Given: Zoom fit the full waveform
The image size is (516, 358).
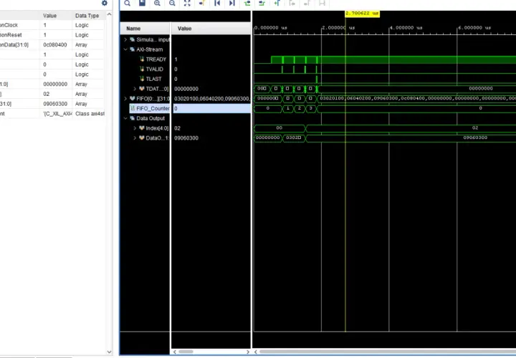Looking at the screenshot, I should click(x=187, y=3).
